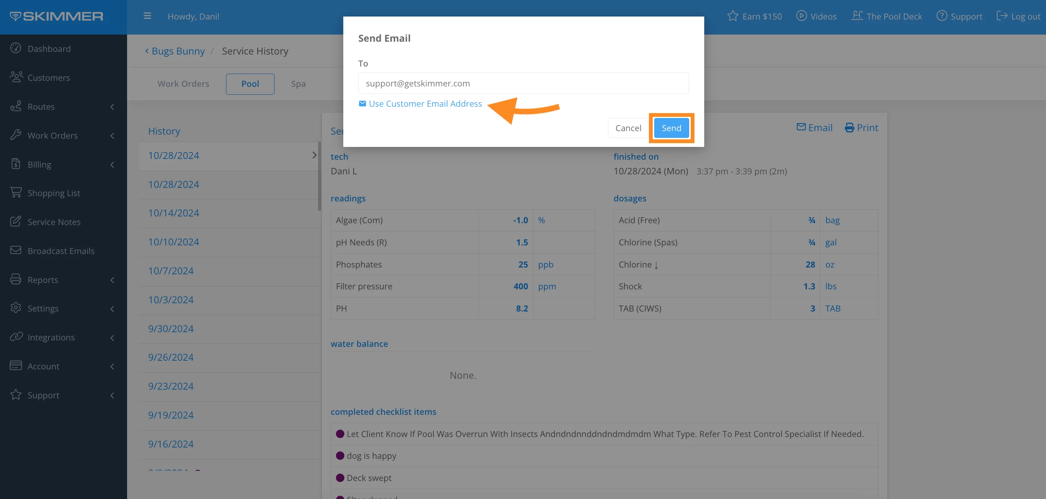Click the hamburger menu icon
This screenshot has width=1046, height=499.
point(147,16)
